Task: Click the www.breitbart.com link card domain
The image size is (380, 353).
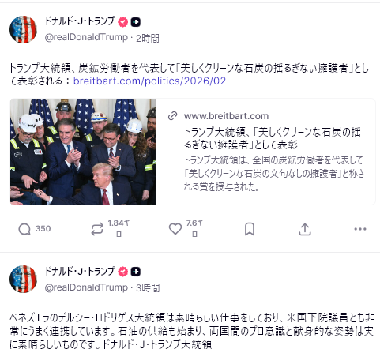Action: tap(226, 116)
